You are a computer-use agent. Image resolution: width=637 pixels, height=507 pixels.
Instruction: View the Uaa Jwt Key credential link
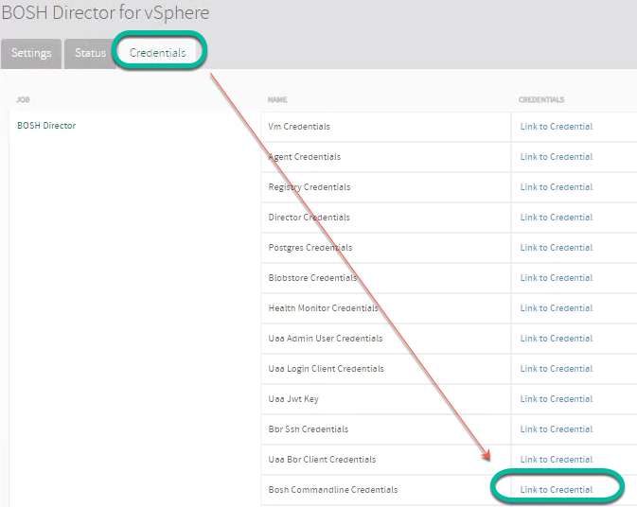point(556,399)
